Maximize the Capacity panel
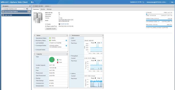The image size is (175, 90). click(x=67, y=54)
